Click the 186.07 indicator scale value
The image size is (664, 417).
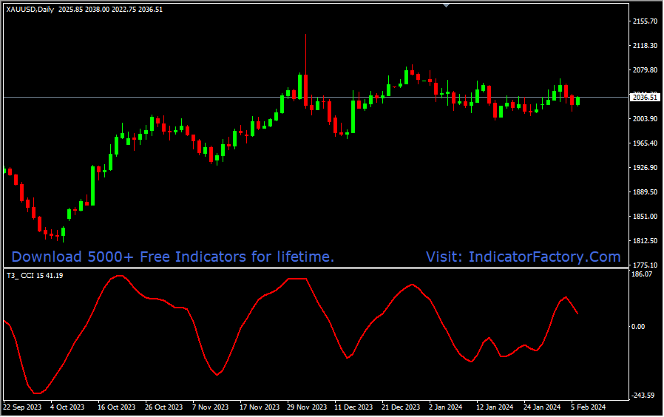642,274
